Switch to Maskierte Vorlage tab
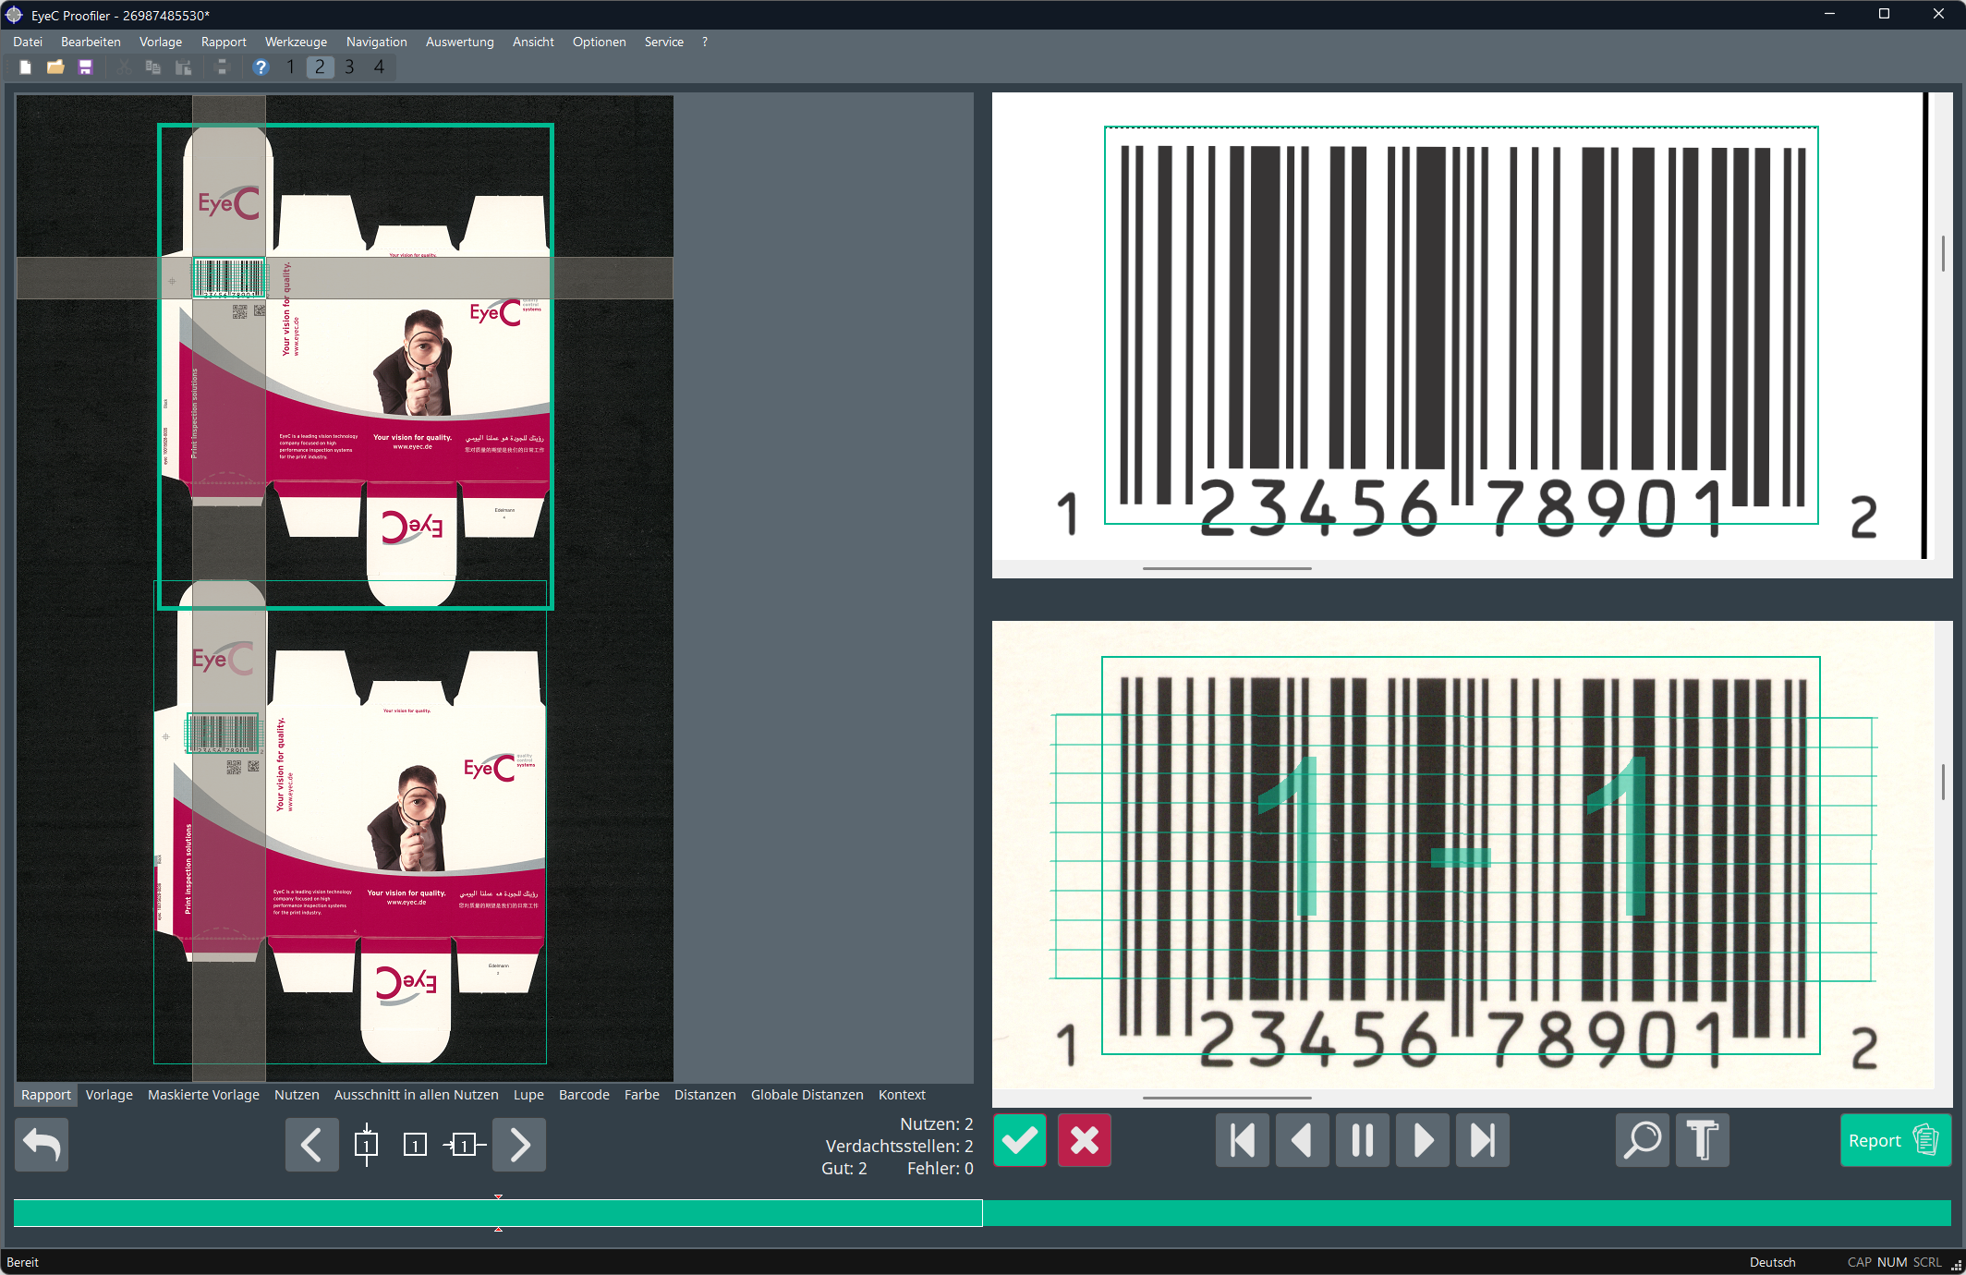Image resolution: width=1966 pixels, height=1275 pixels. tap(203, 1095)
